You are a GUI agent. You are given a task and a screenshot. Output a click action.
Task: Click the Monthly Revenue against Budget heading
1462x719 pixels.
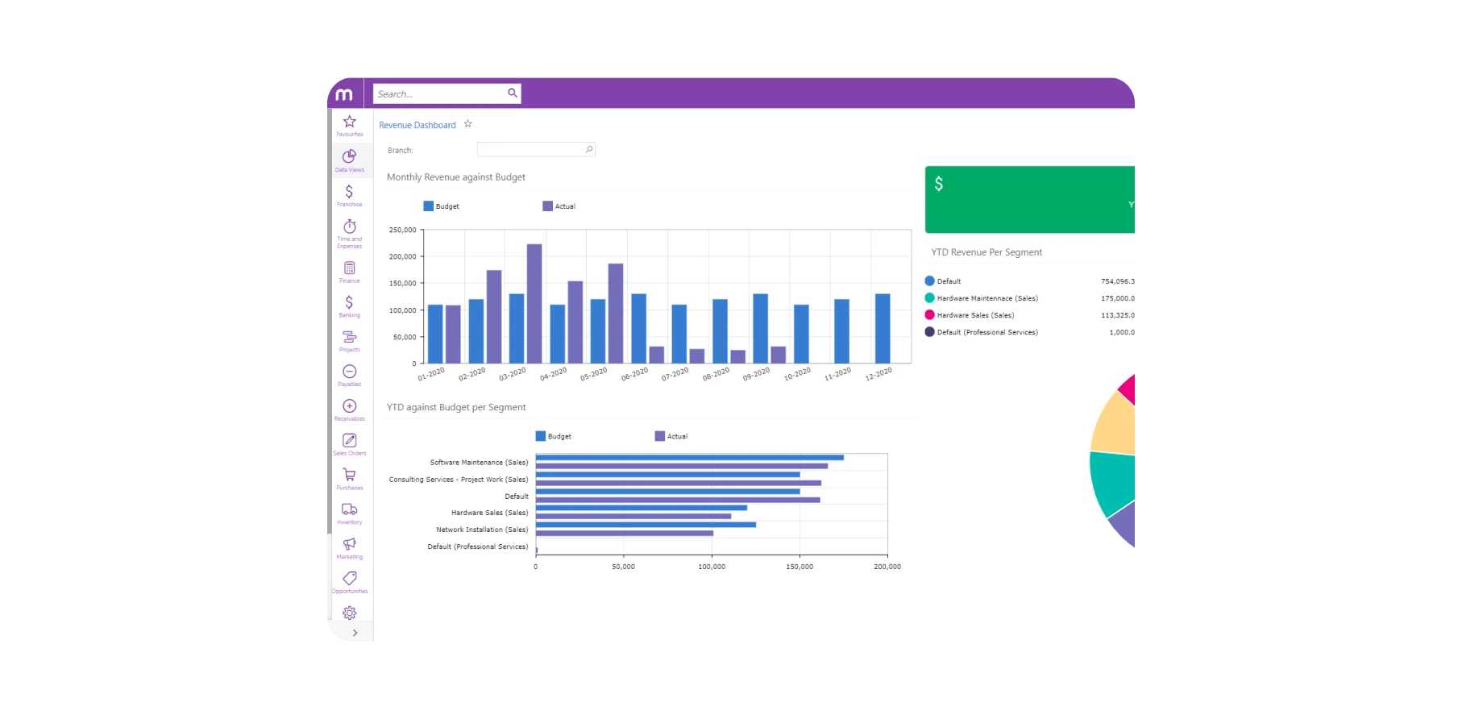[456, 177]
